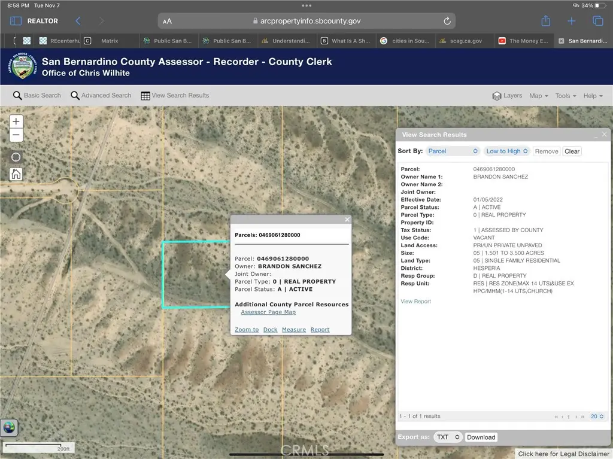Expand the Tools dropdown menu
613x459 pixels.
click(565, 96)
